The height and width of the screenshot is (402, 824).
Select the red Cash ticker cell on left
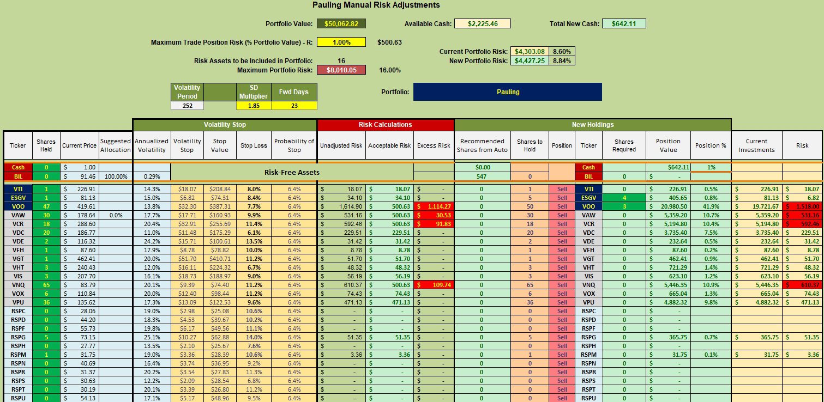coord(17,167)
